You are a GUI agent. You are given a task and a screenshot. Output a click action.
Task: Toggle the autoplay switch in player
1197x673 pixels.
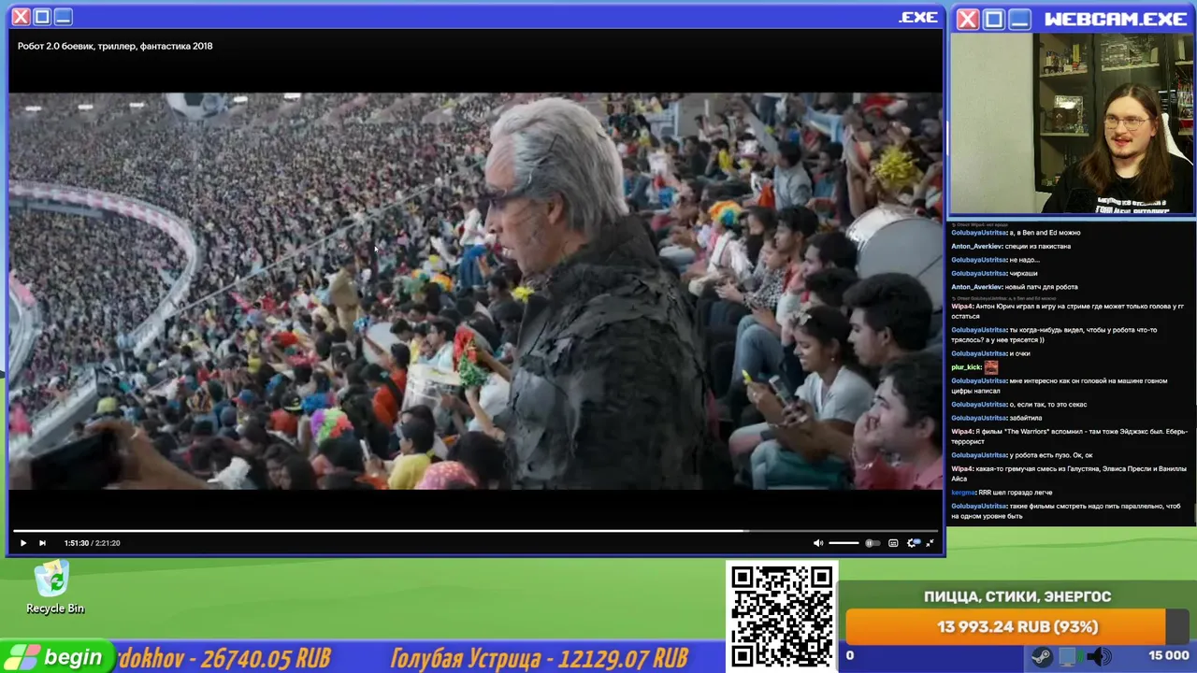pyautogui.click(x=872, y=543)
